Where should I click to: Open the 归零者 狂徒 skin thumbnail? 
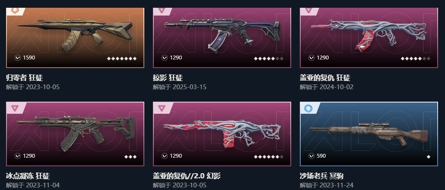(x=75, y=37)
